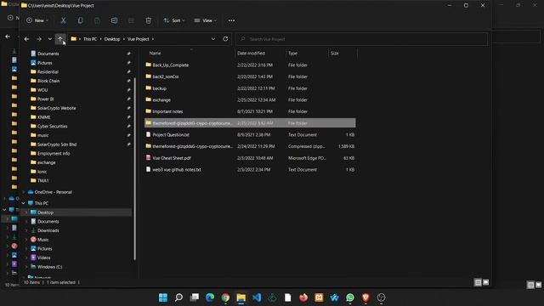Open Power BI folder in sidebar
544x306 pixels.
pyautogui.click(x=45, y=99)
